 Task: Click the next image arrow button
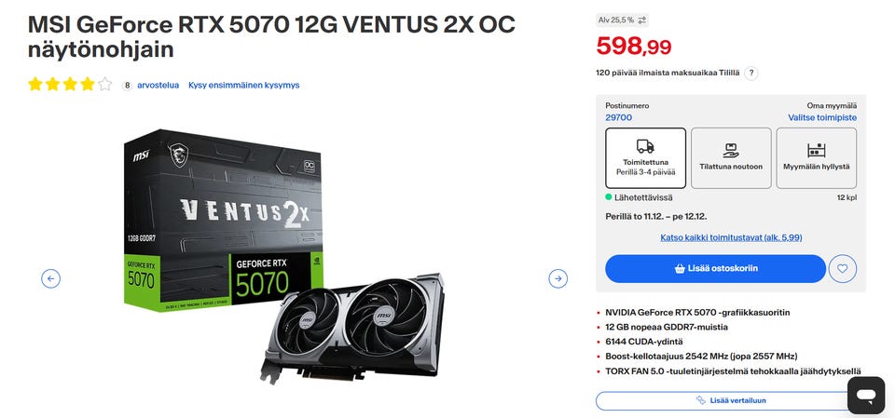pos(558,278)
